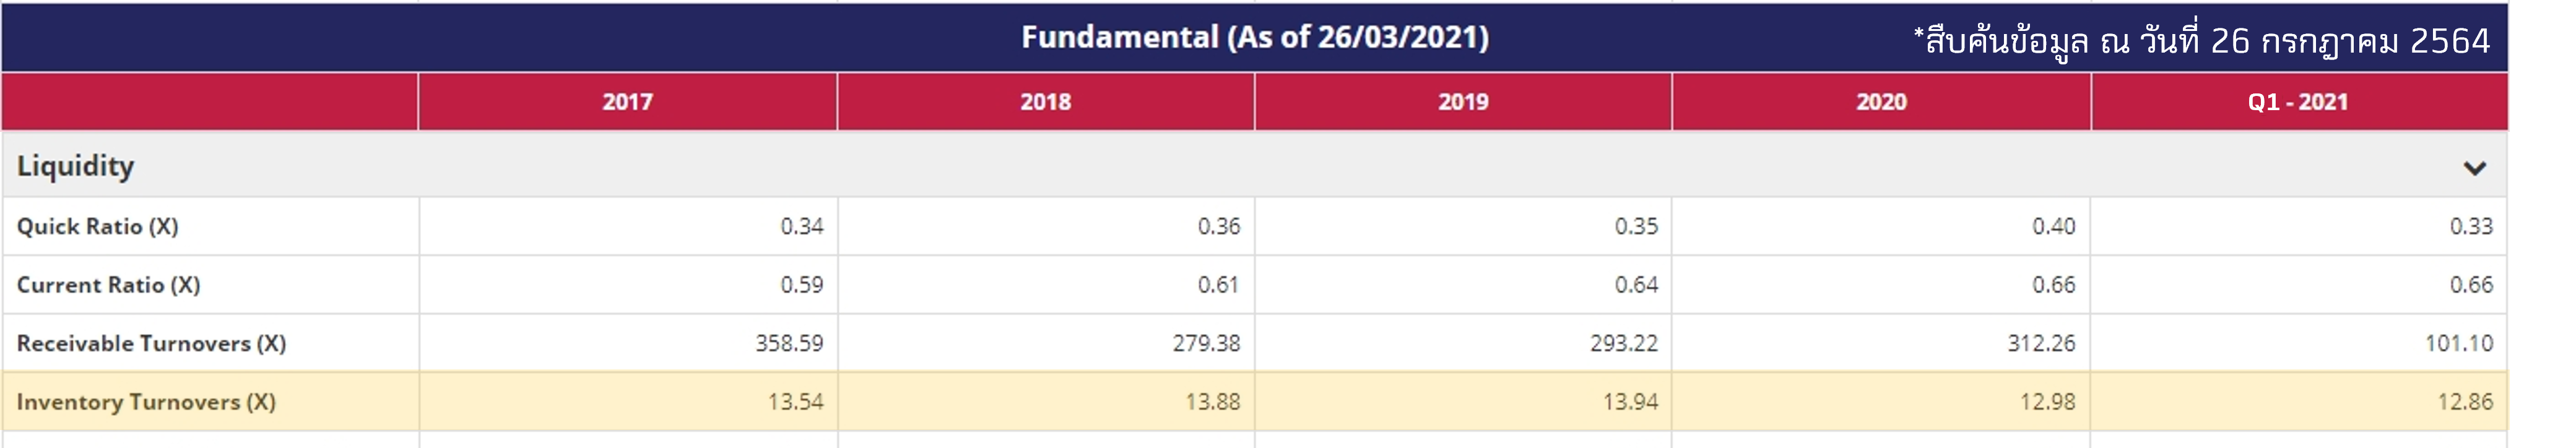Select the 2017 column header

(x=627, y=102)
